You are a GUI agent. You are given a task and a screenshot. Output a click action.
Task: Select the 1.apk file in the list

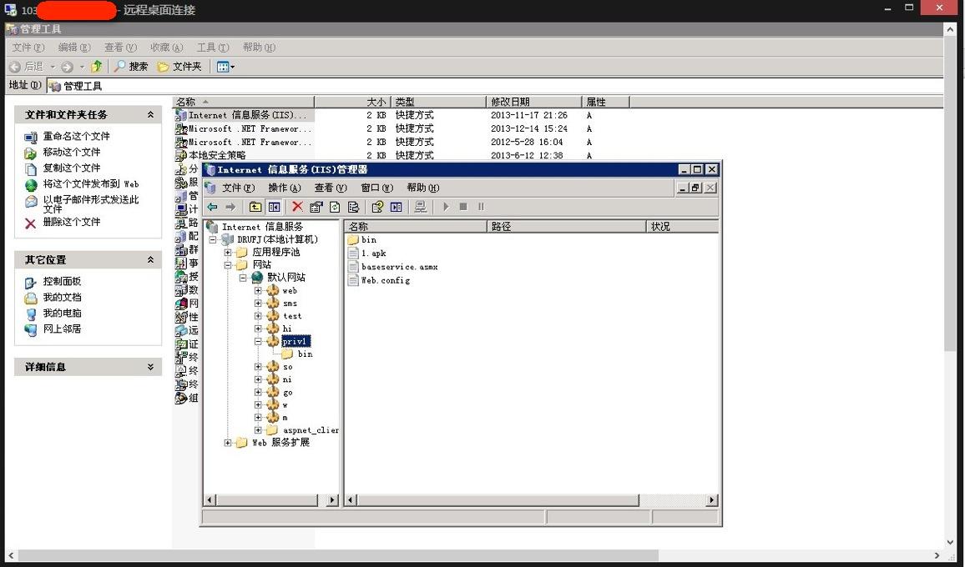click(x=366, y=253)
